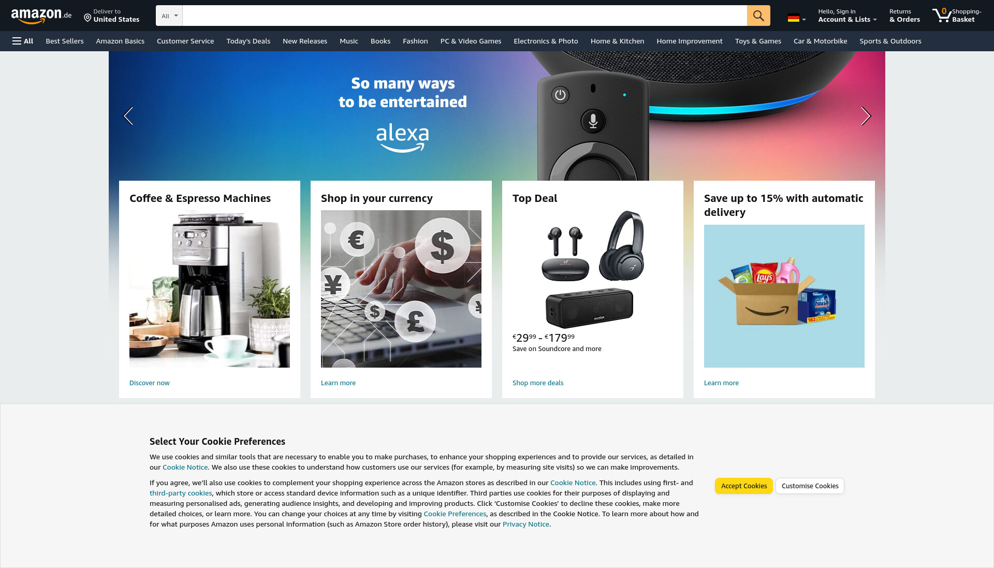Open the Privacy Notice link
The width and height of the screenshot is (994, 568).
[x=525, y=524]
